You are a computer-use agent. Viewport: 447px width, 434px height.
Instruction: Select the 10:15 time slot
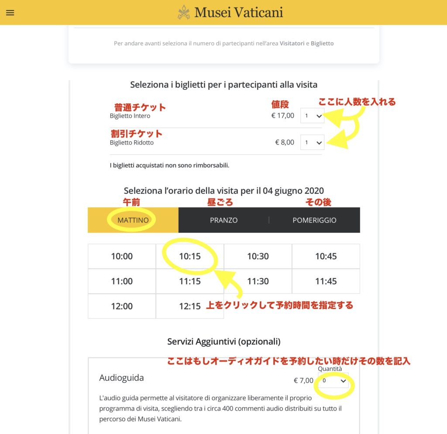click(x=190, y=256)
